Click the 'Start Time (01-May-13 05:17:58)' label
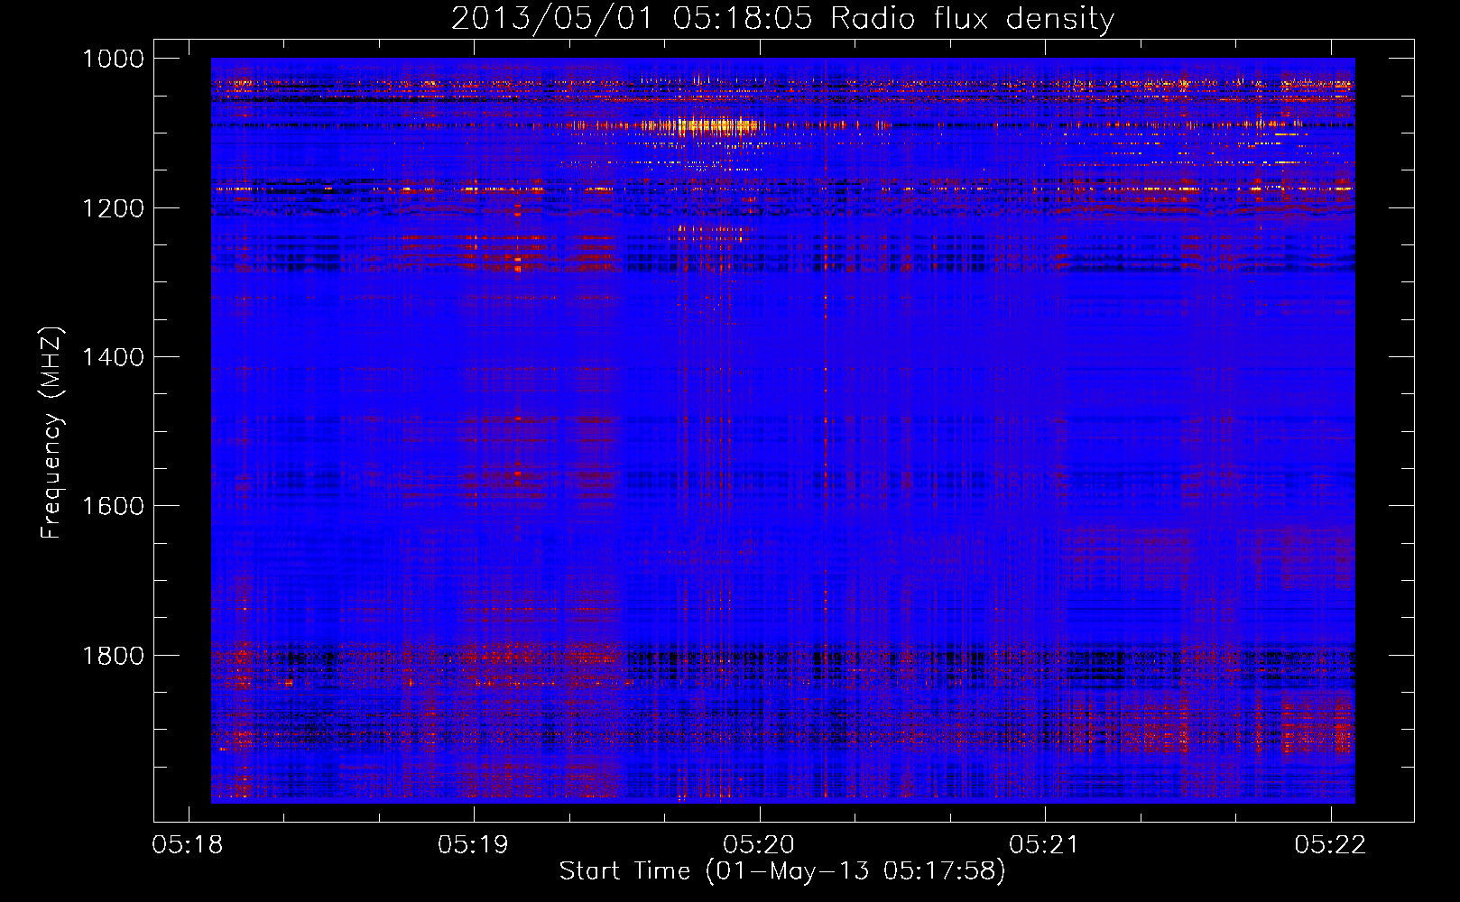 pos(782,871)
